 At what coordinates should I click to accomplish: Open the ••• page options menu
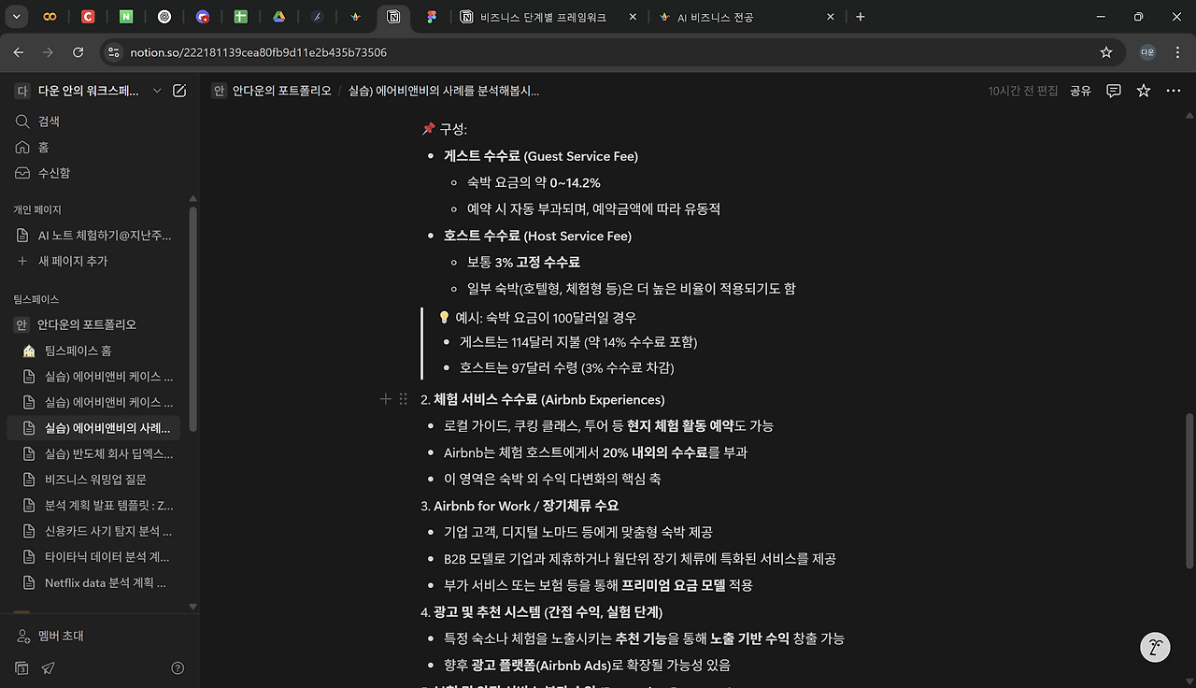tap(1174, 91)
